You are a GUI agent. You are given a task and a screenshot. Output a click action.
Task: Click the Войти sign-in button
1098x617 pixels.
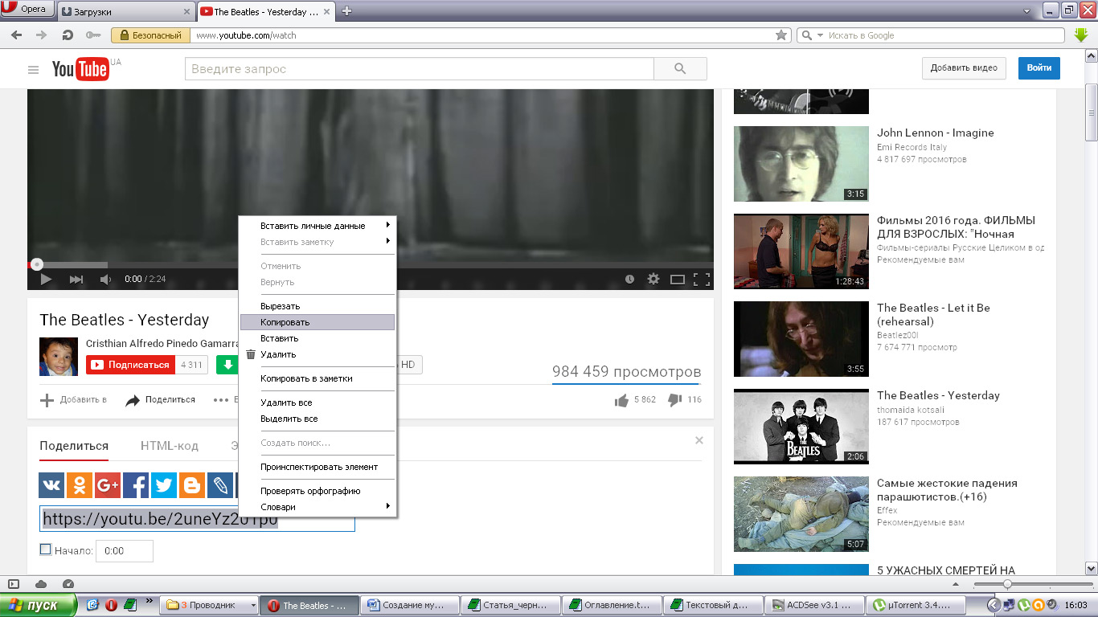point(1039,68)
